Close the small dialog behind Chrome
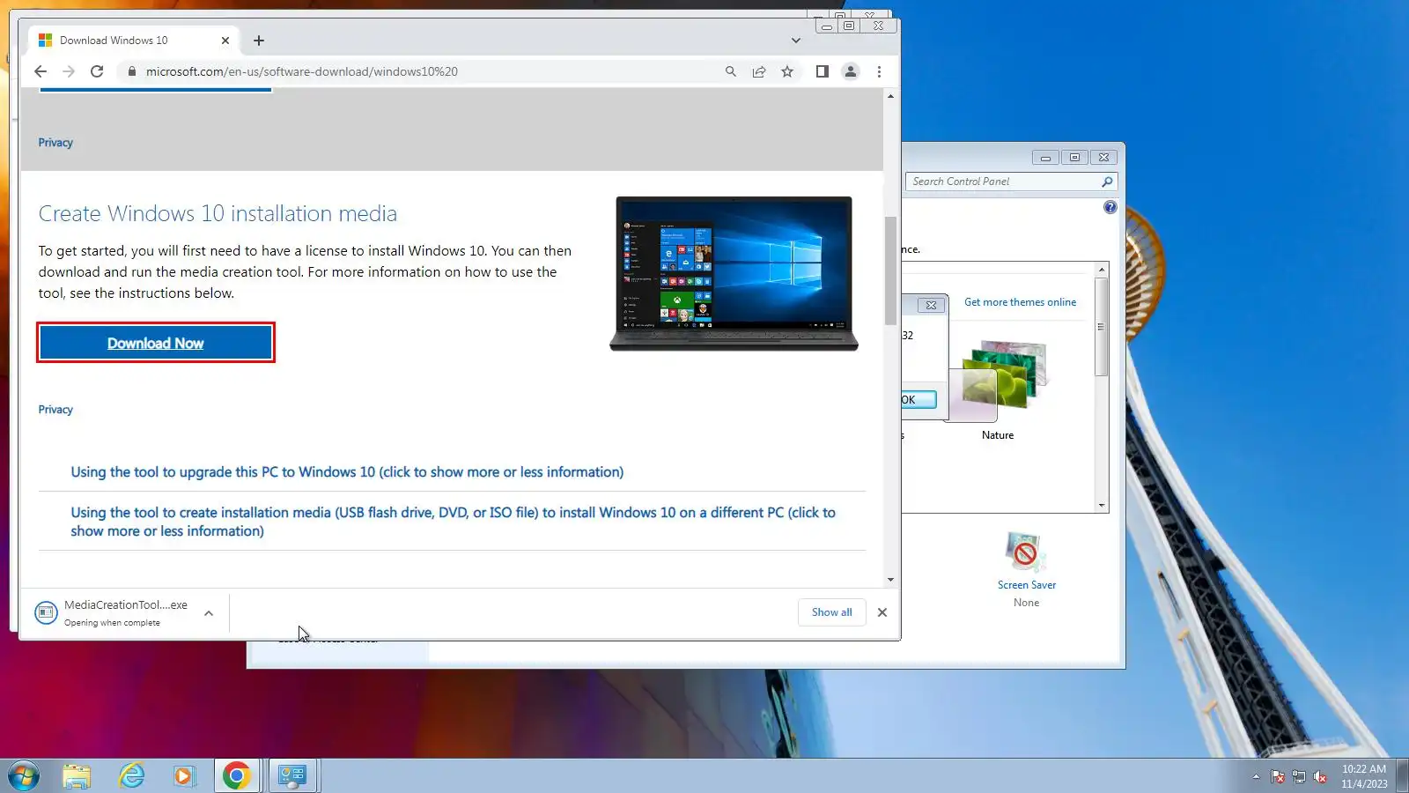 (931, 305)
